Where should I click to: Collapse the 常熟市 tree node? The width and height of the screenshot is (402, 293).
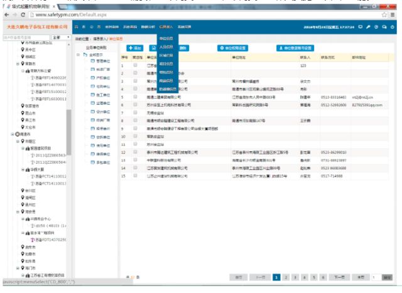(18, 63)
